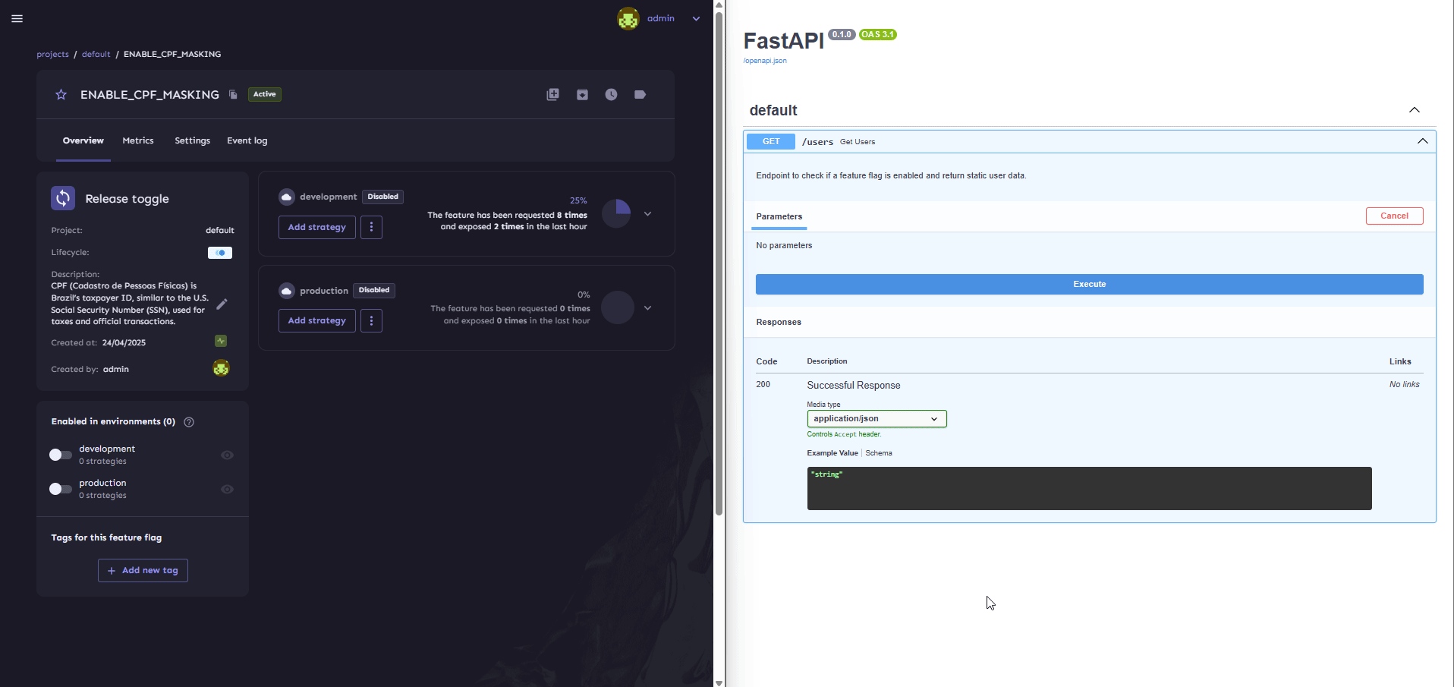The image size is (1454, 687).
Task: Switch to the Metrics tab
Action: click(138, 141)
